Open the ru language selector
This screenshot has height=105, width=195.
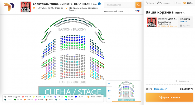(137, 11)
